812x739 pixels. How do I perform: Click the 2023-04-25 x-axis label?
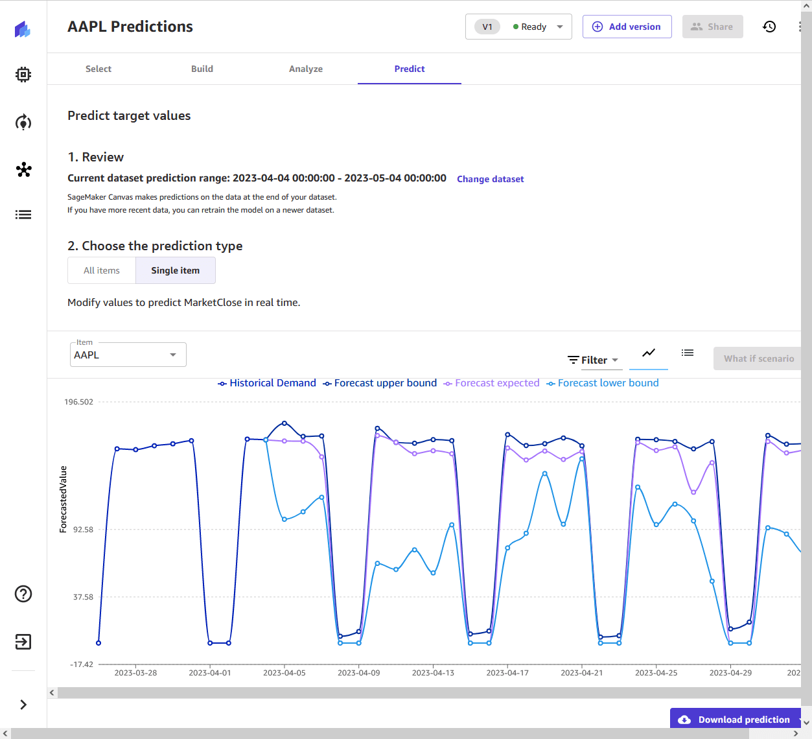tap(656, 673)
